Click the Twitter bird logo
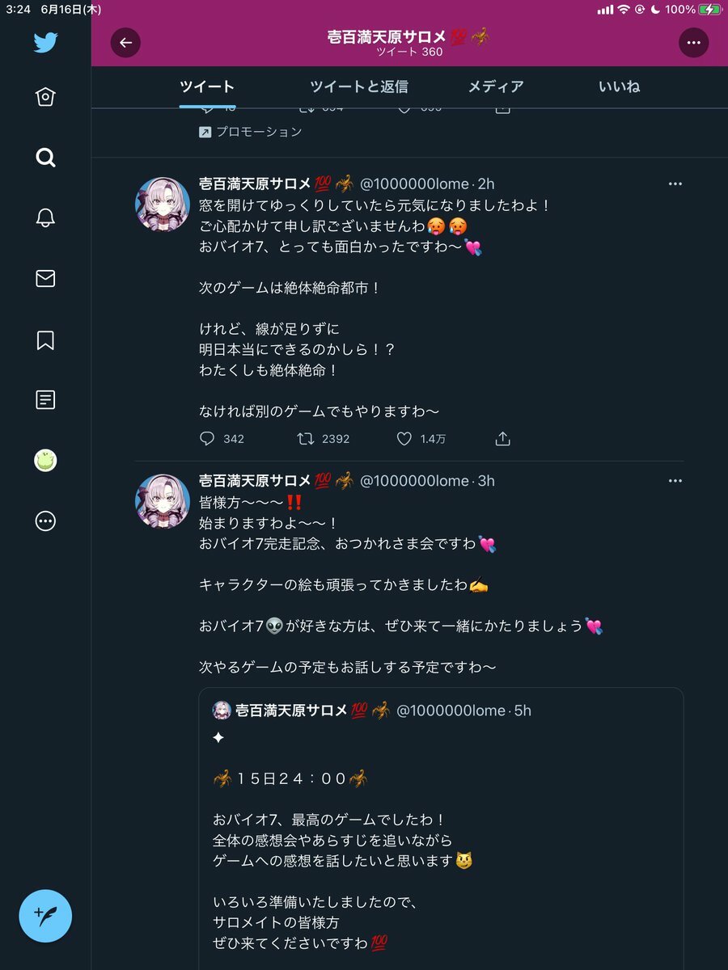Viewport: 728px width, 970px height. point(45,42)
